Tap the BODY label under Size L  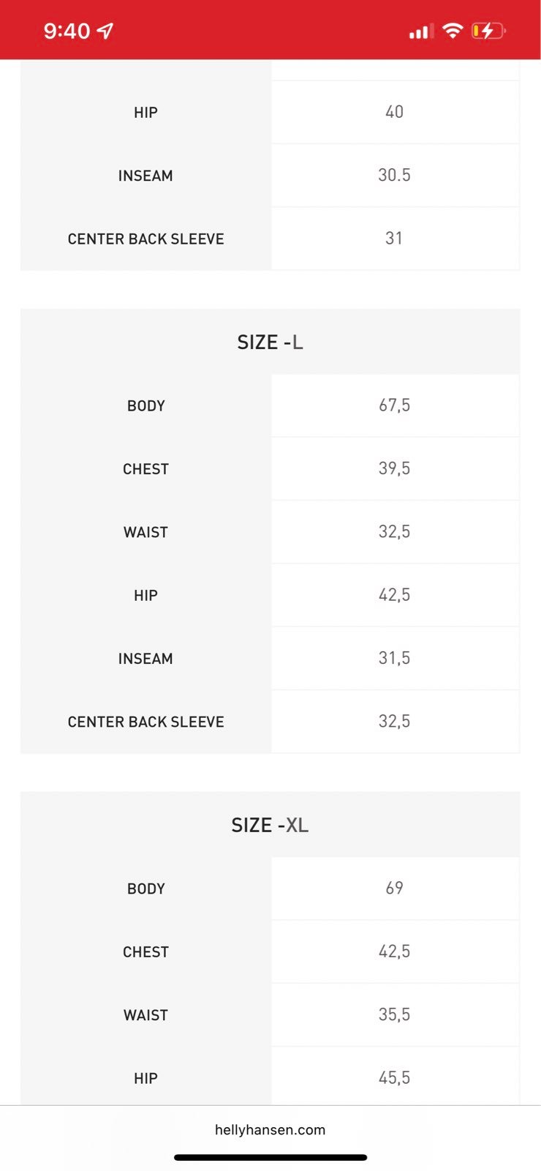click(145, 405)
